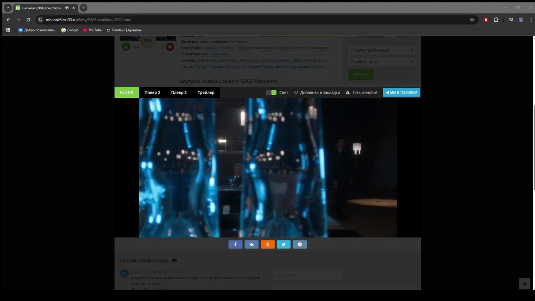Share the film on Twitter
Image resolution: width=535 pixels, height=301 pixels.
point(283,245)
